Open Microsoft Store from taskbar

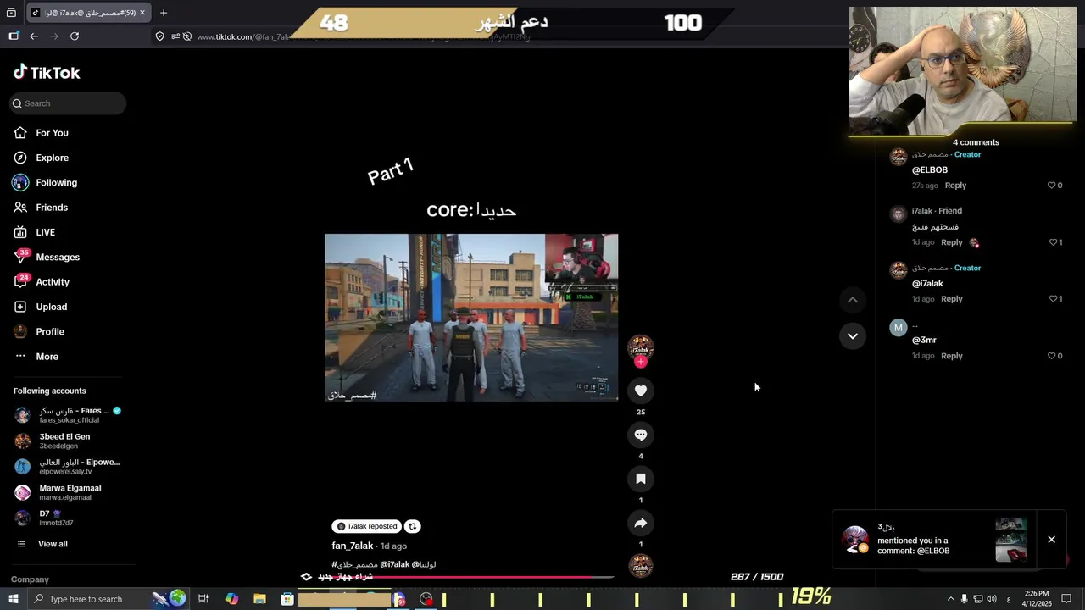pyautogui.click(x=287, y=599)
